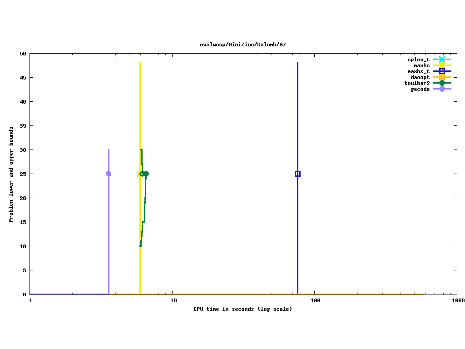Select the cplex_t legend label
Image resolution: width=465 pixels, height=349 pixels.
418,60
